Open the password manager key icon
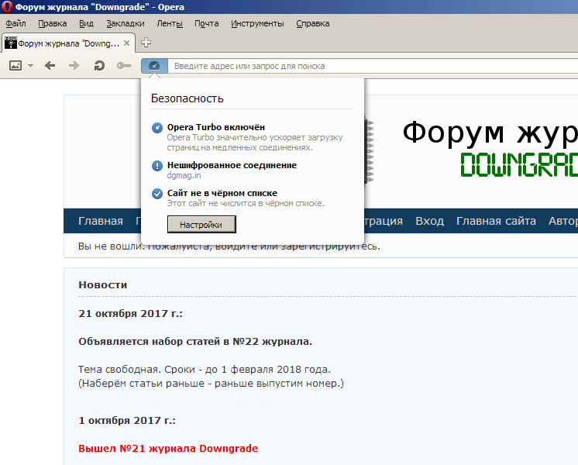 tap(124, 66)
